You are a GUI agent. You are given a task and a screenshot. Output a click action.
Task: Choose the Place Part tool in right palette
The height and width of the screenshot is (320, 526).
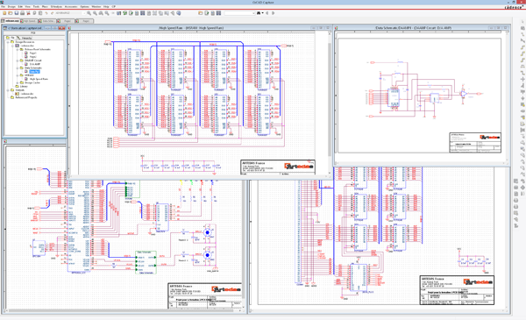point(522,28)
